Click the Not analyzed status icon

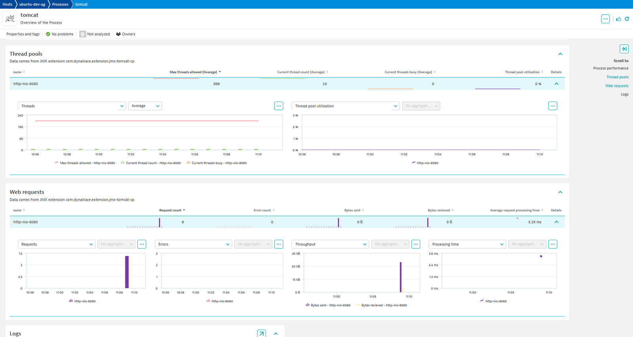coord(82,34)
